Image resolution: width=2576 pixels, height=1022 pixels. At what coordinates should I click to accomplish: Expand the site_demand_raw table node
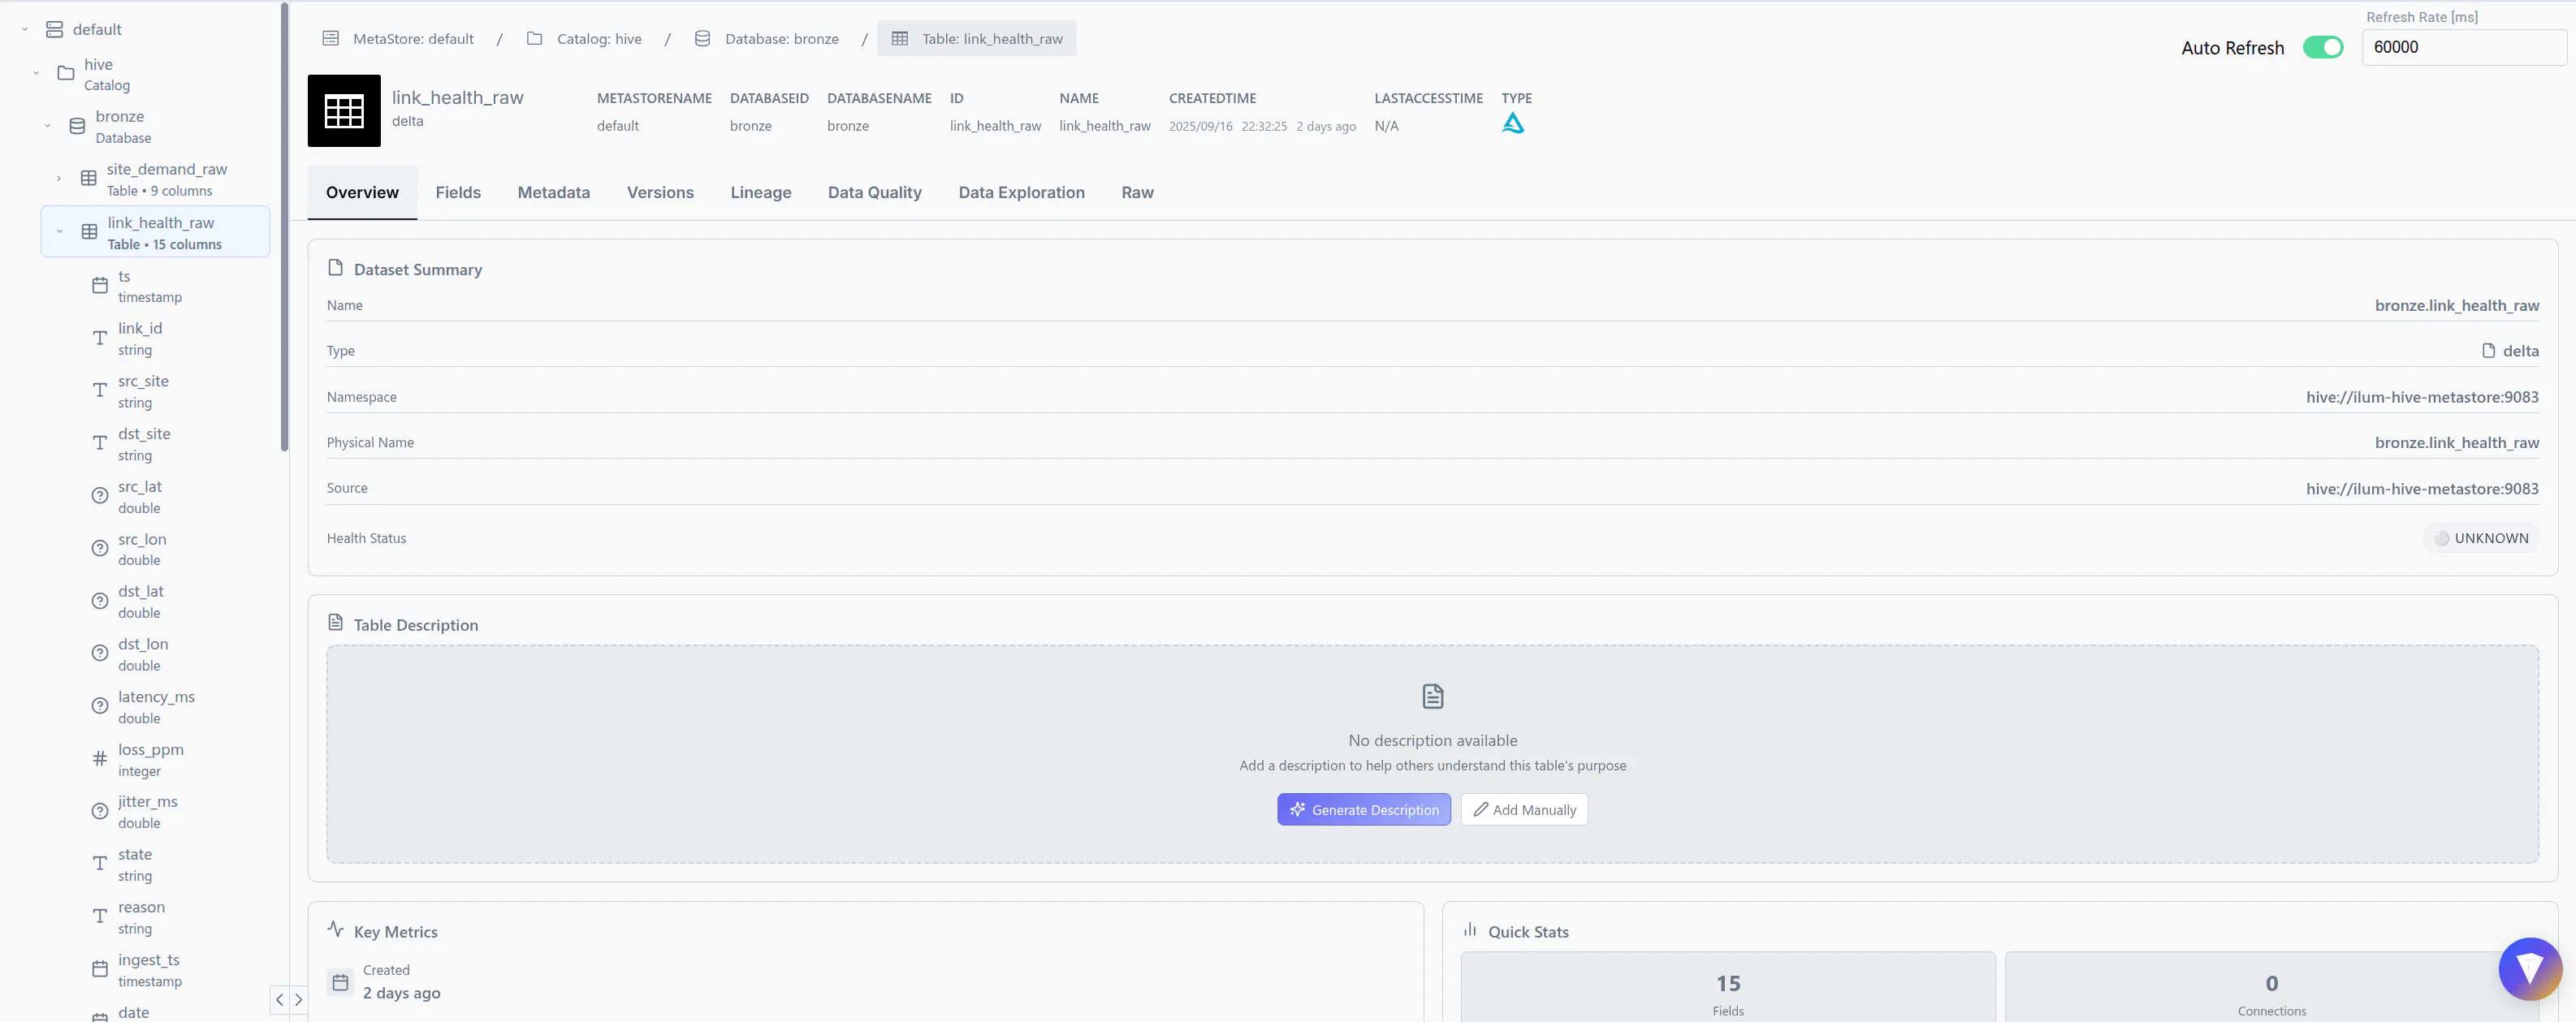point(59,177)
